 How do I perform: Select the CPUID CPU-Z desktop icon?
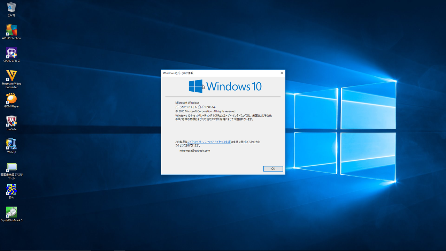pyautogui.click(x=11, y=55)
